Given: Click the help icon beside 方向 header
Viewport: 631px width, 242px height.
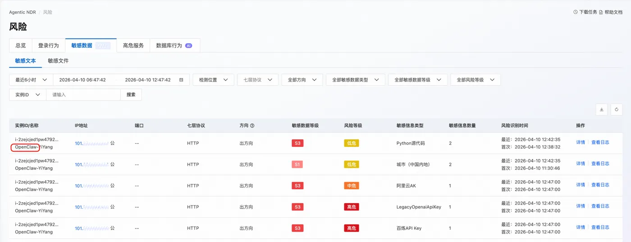Looking at the screenshot, I should (252, 126).
